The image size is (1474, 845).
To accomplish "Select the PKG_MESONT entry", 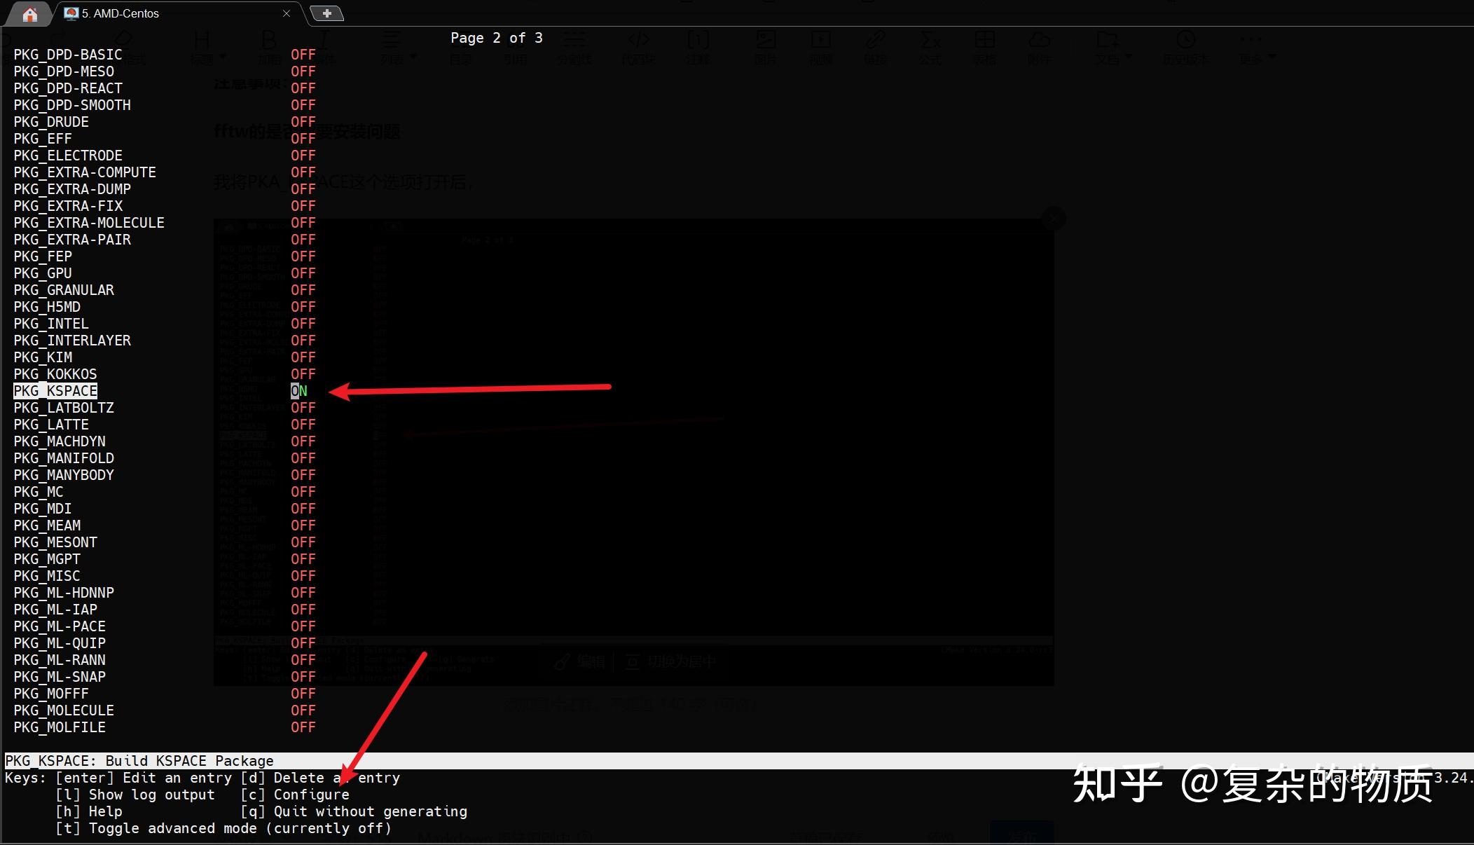I will tap(55, 542).
